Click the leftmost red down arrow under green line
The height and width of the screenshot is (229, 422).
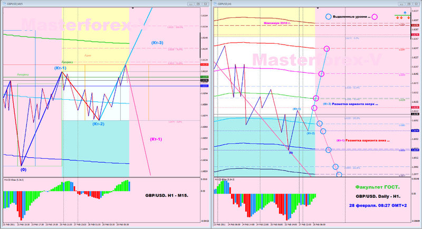(397, 18)
